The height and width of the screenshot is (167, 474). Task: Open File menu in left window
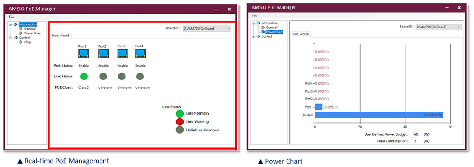click(12, 17)
